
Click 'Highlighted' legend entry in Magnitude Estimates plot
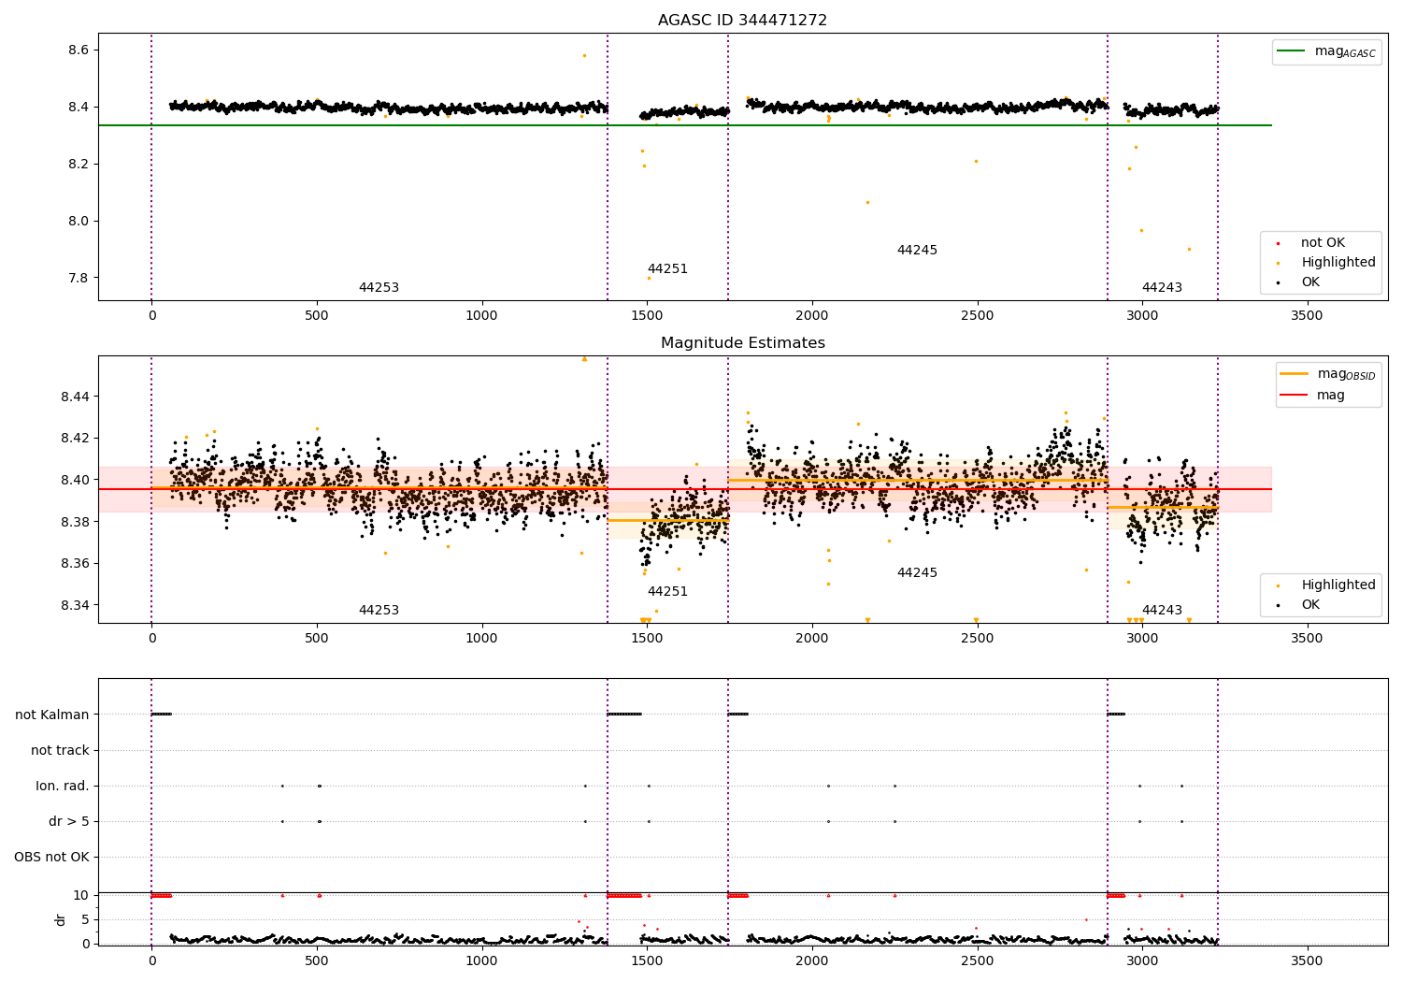tap(1326, 585)
